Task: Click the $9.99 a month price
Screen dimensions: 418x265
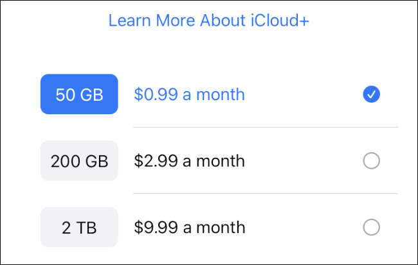Action: [189, 227]
